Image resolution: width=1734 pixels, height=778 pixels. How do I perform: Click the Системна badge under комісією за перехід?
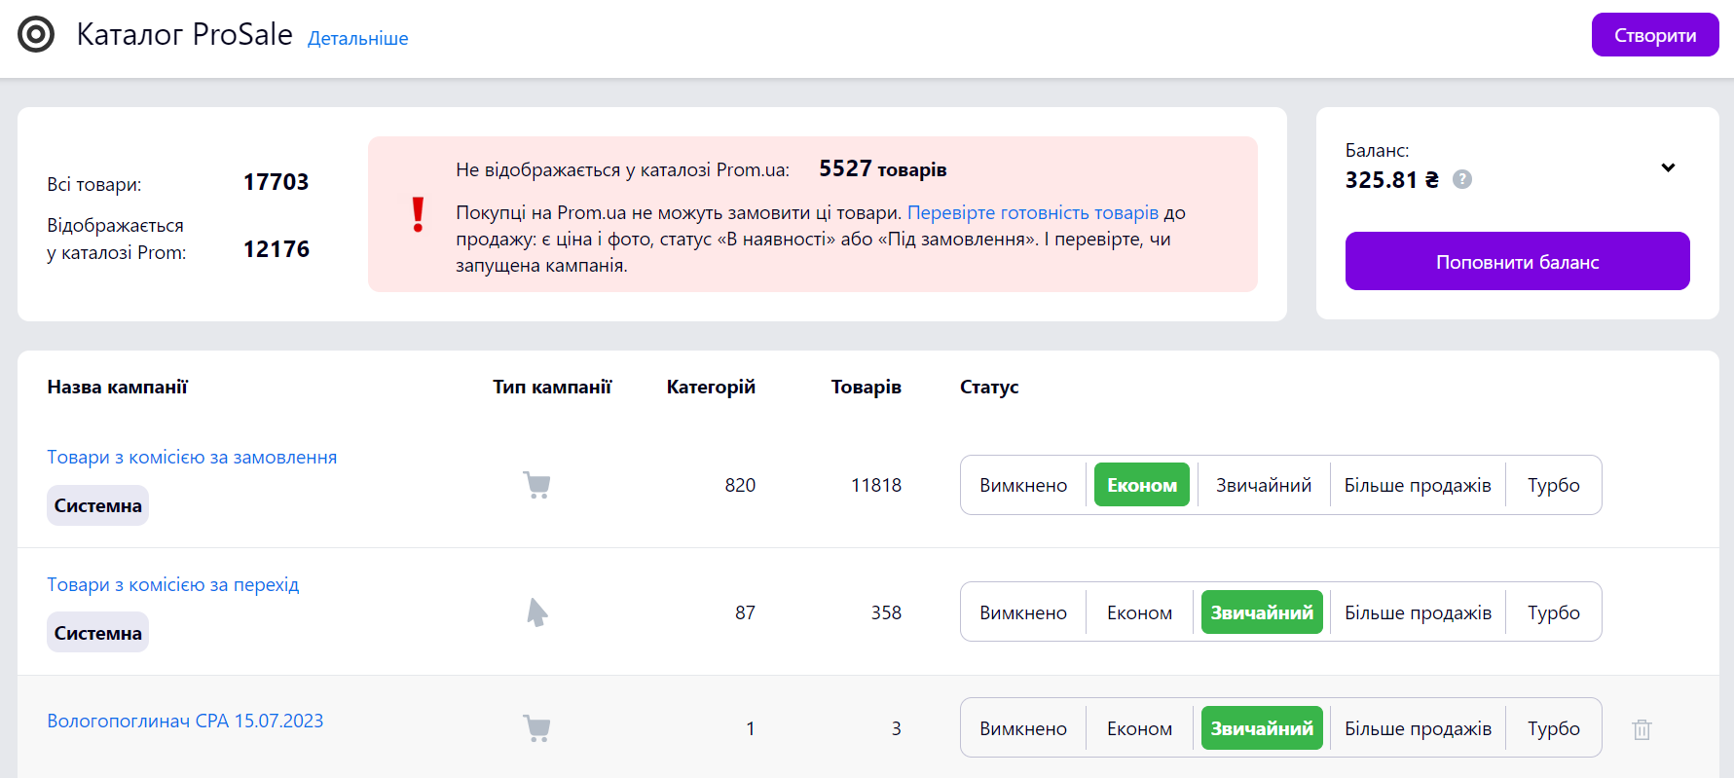pos(97,632)
